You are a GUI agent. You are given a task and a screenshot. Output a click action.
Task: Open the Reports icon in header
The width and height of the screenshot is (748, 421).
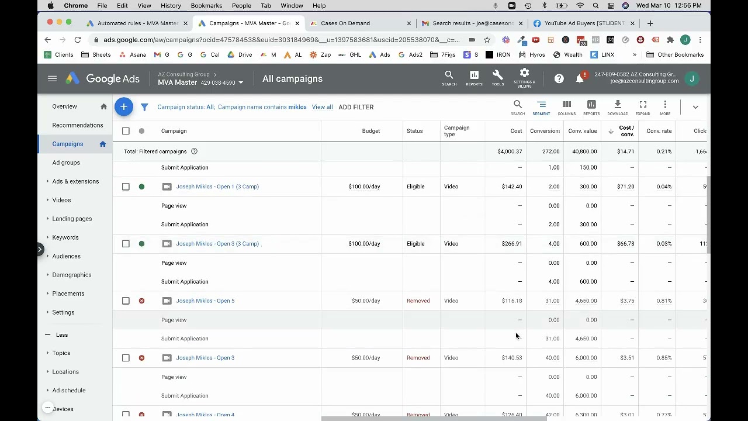tap(474, 78)
